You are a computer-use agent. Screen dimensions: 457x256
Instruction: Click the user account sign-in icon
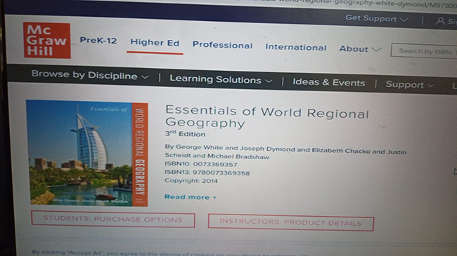440,21
